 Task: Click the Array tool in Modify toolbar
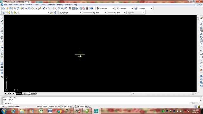201,31
